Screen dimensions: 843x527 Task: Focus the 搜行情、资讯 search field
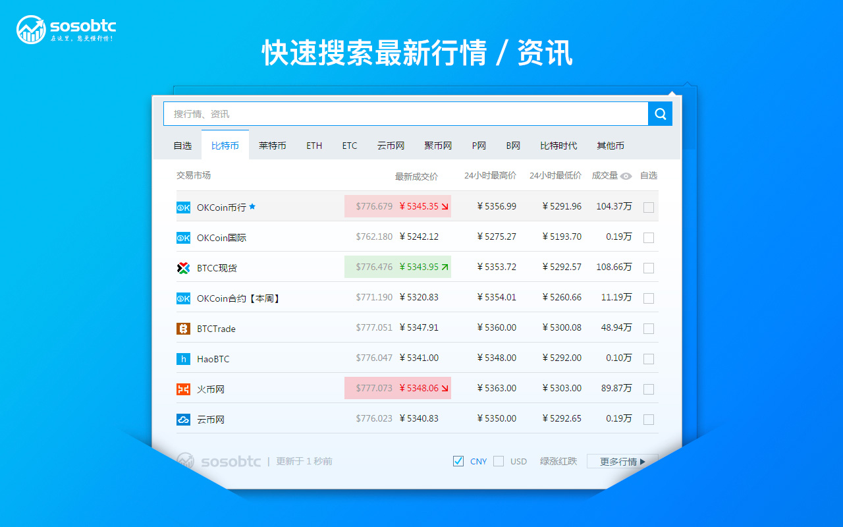[x=406, y=114]
